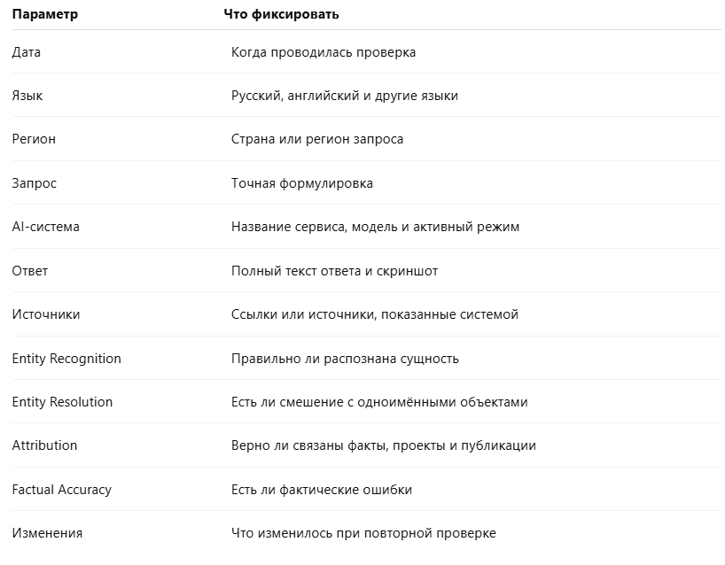This screenshot has height=565, width=725.
Task: Select the 'Регион' parameter cell
Action: pos(34,139)
